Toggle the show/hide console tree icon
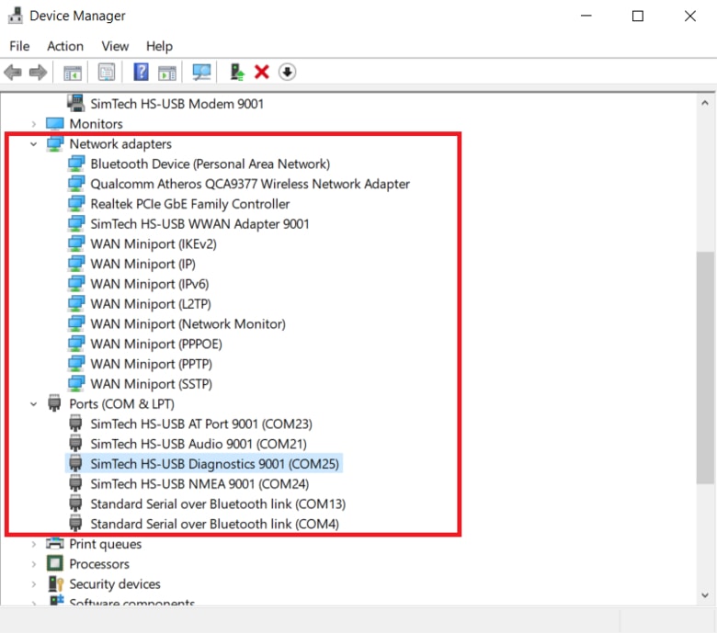 [73, 73]
